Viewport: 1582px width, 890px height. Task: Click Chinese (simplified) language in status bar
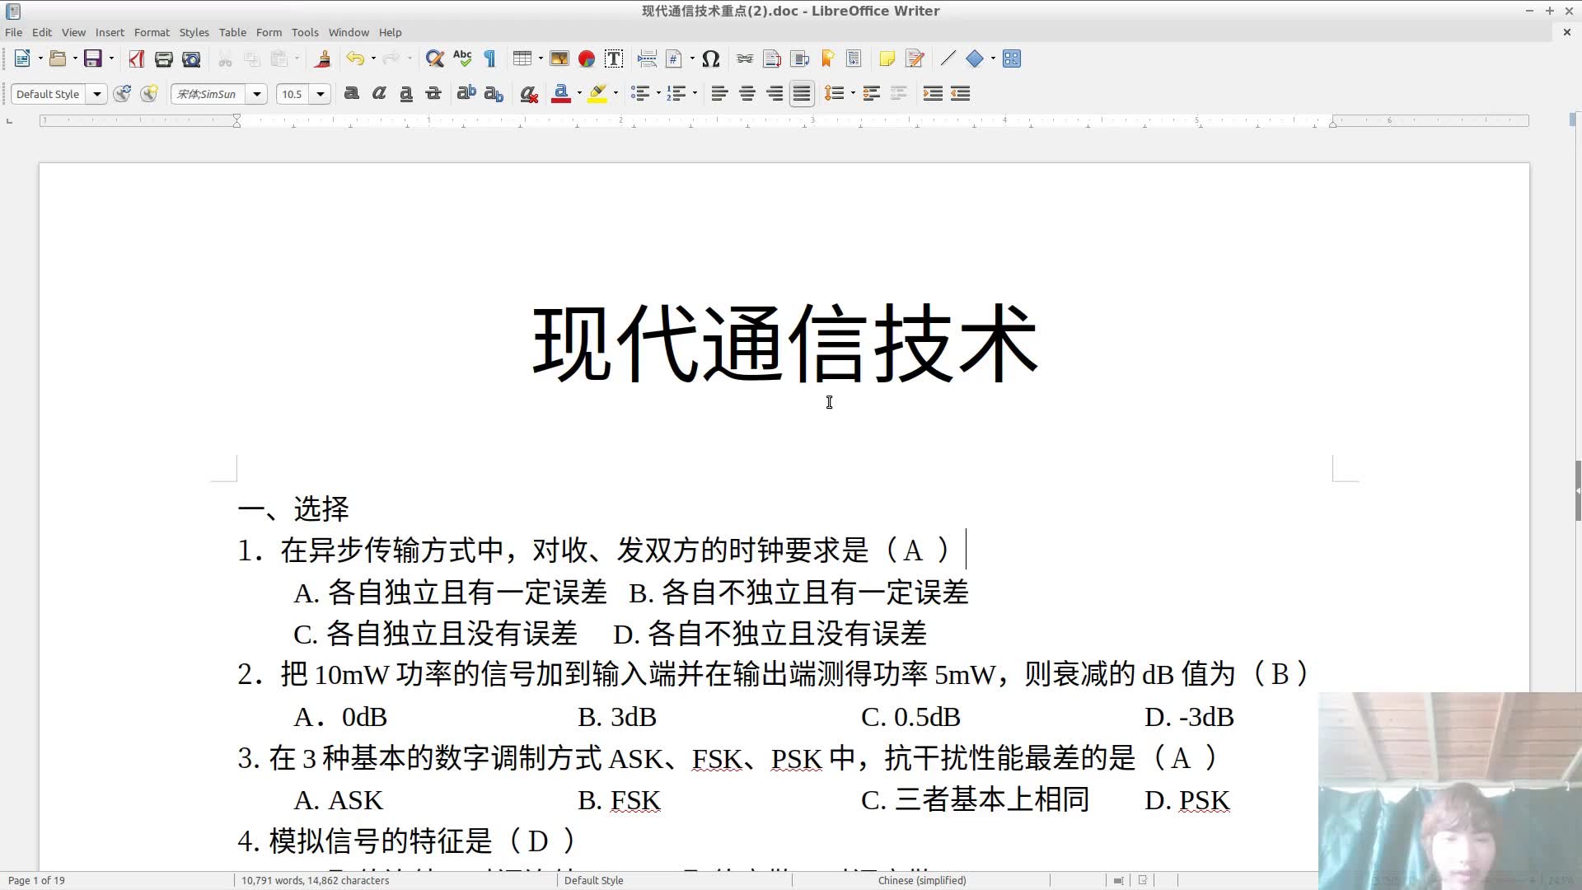coord(921,880)
